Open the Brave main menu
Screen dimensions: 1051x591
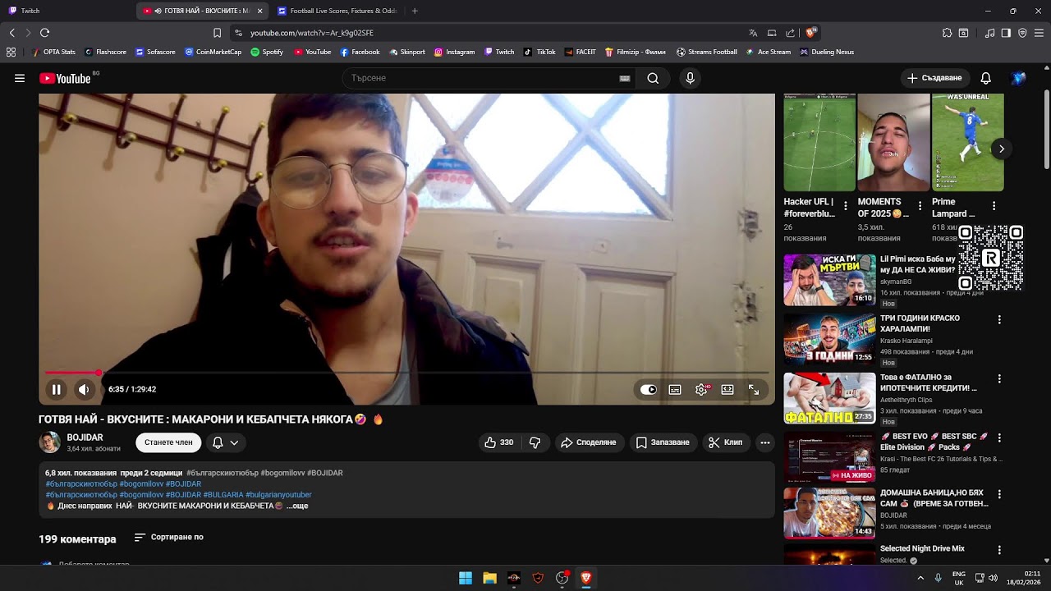(1039, 33)
